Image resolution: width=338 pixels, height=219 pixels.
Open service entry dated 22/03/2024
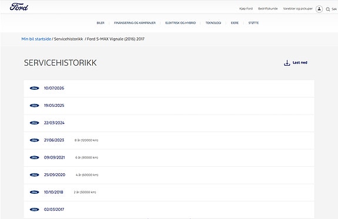coord(169,123)
